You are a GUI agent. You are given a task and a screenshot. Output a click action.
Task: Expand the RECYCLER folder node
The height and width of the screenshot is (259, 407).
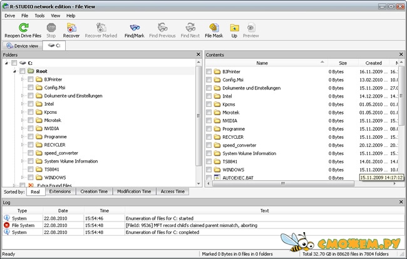pos(23,145)
